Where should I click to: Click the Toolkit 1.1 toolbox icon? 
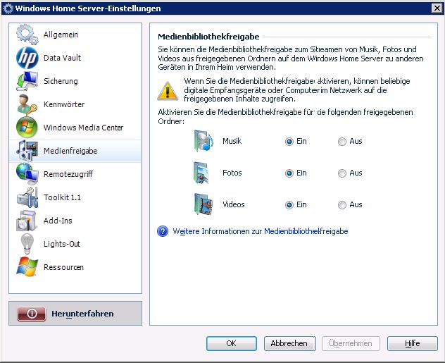tap(27, 197)
